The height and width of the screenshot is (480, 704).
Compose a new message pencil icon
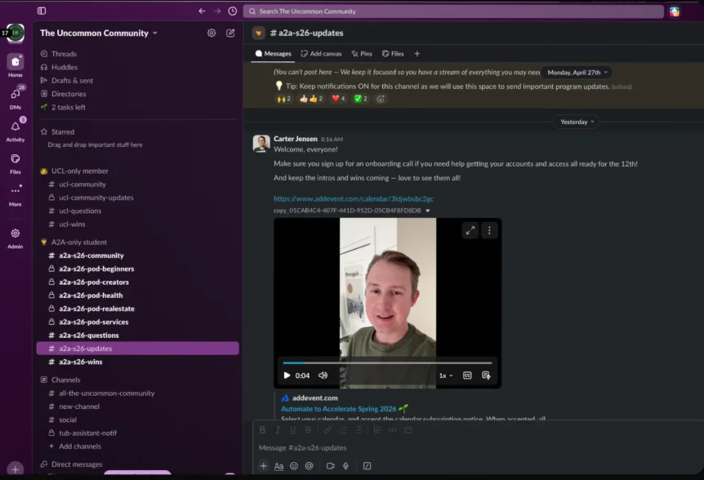point(230,33)
